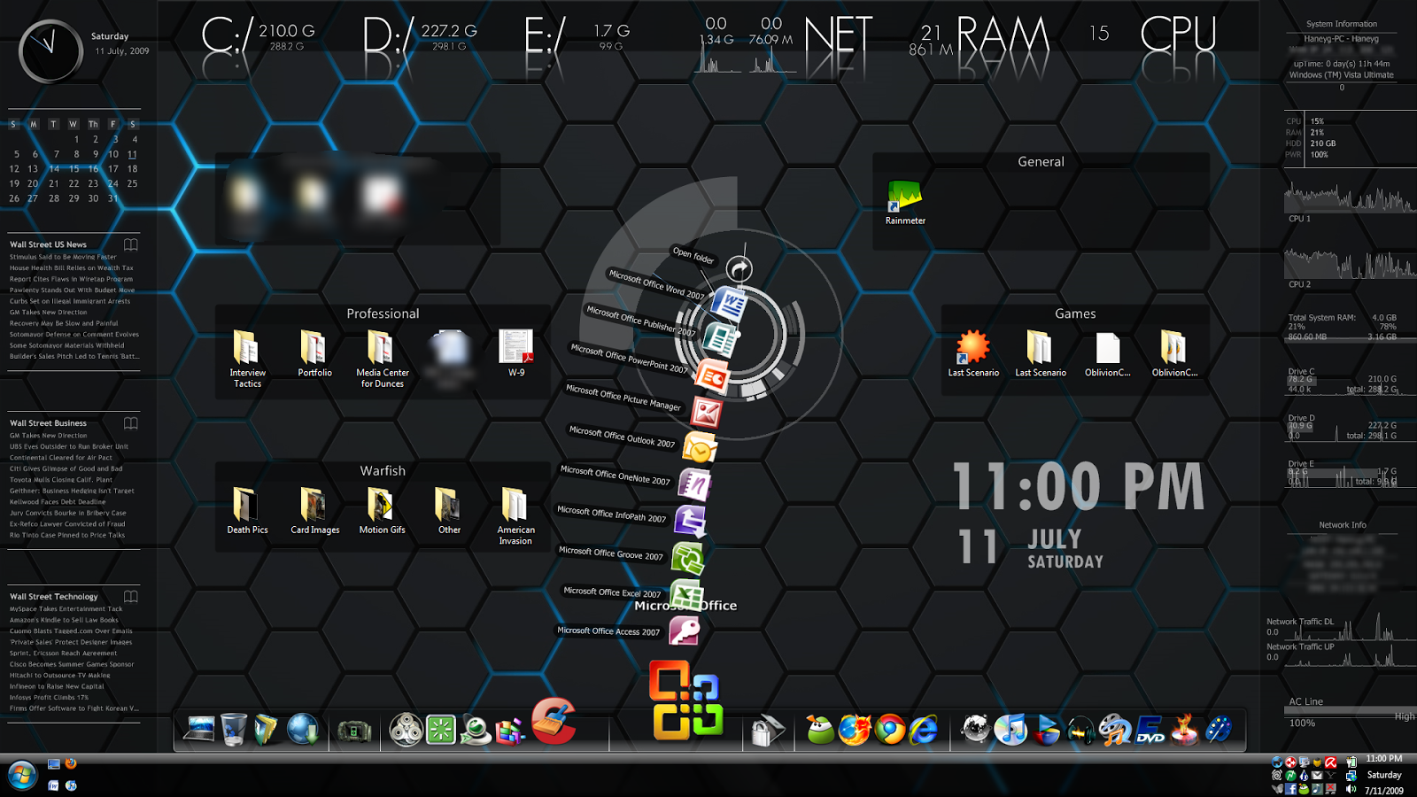1417x797 pixels.
Task: Open Death Pics folder in Warfish
Action: click(x=247, y=511)
